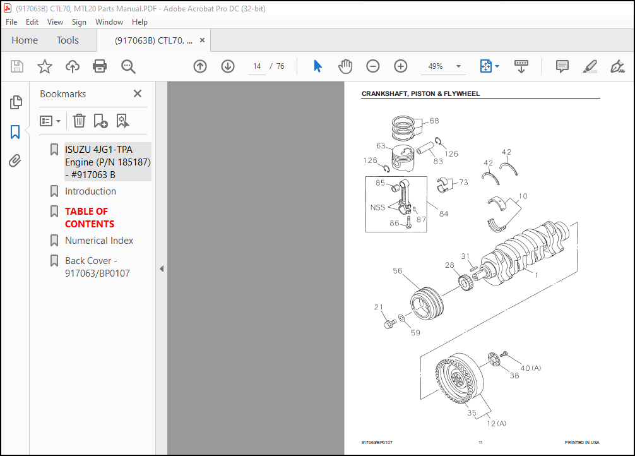Click part number 56 label
635x456 pixels.
click(398, 270)
